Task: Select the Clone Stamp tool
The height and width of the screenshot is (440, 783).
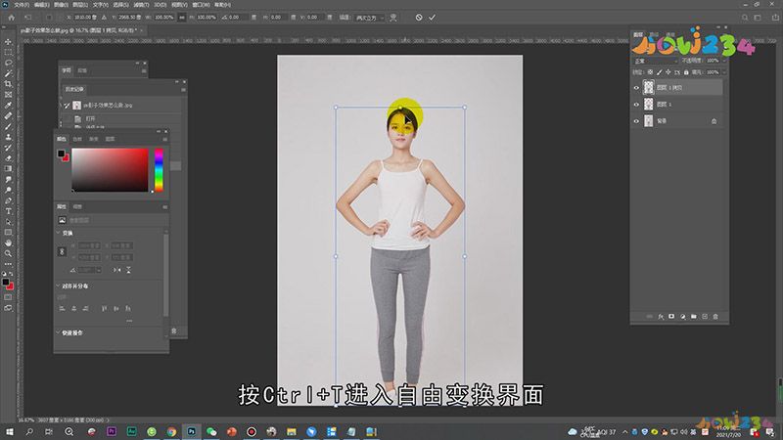Action: [x=8, y=137]
